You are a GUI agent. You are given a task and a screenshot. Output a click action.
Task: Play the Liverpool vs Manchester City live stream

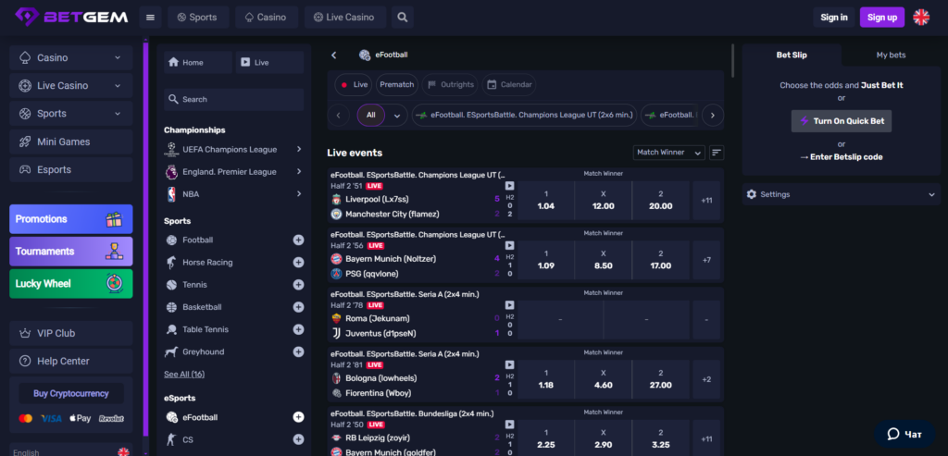[509, 186]
